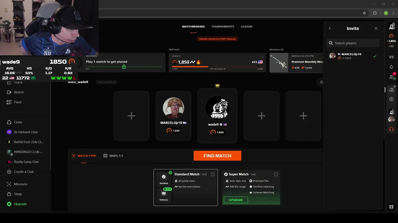Add player in empty slot beside wade9
The image size is (398, 223).
(x=261, y=116)
